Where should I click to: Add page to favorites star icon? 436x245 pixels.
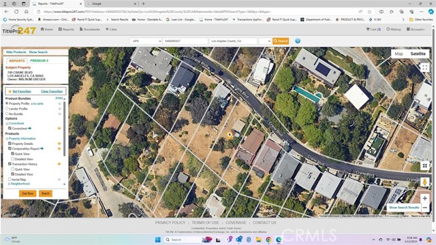coord(369,12)
